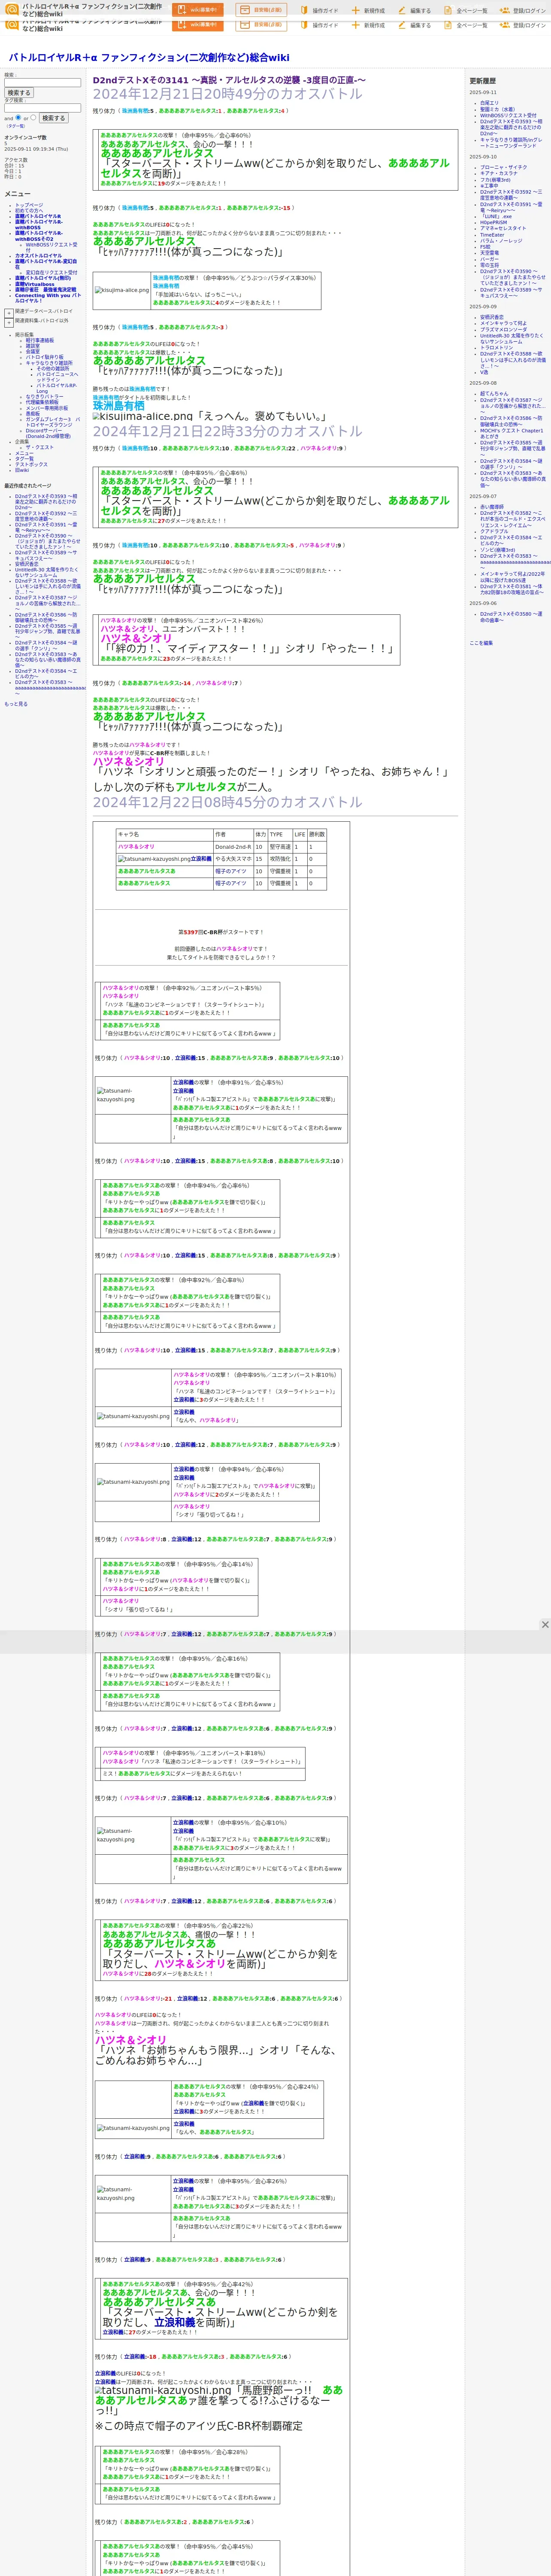This screenshot has height=2576, width=551.
Task: Open Connecting With you バトルロイヤル! link
Action: click(48, 298)
